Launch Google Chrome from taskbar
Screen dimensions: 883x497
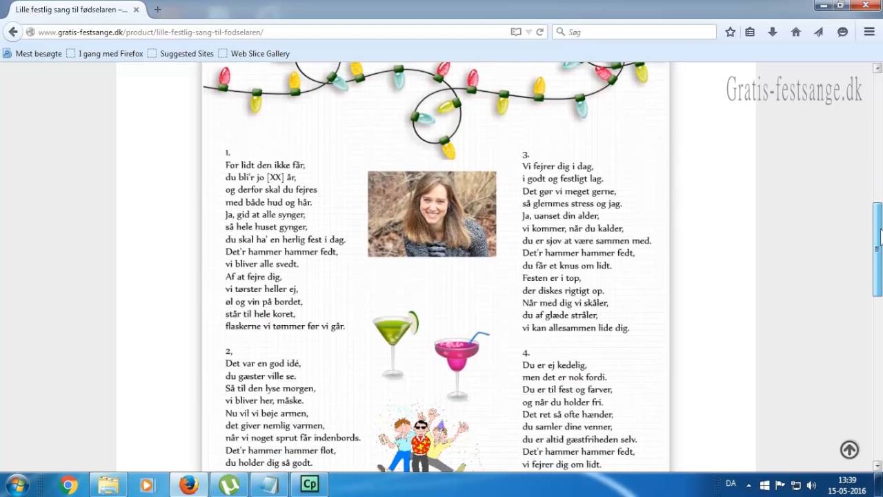click(68, 485)
